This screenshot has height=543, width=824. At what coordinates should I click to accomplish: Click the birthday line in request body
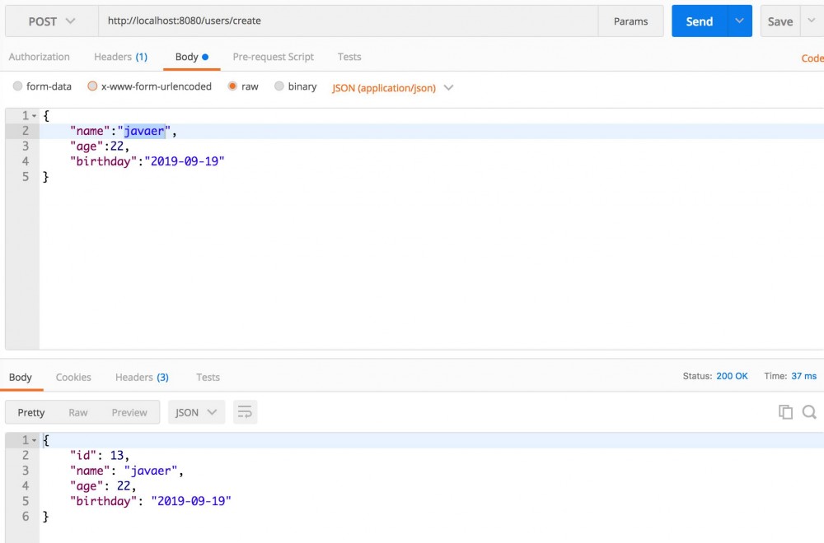click(x=147, y=161)
